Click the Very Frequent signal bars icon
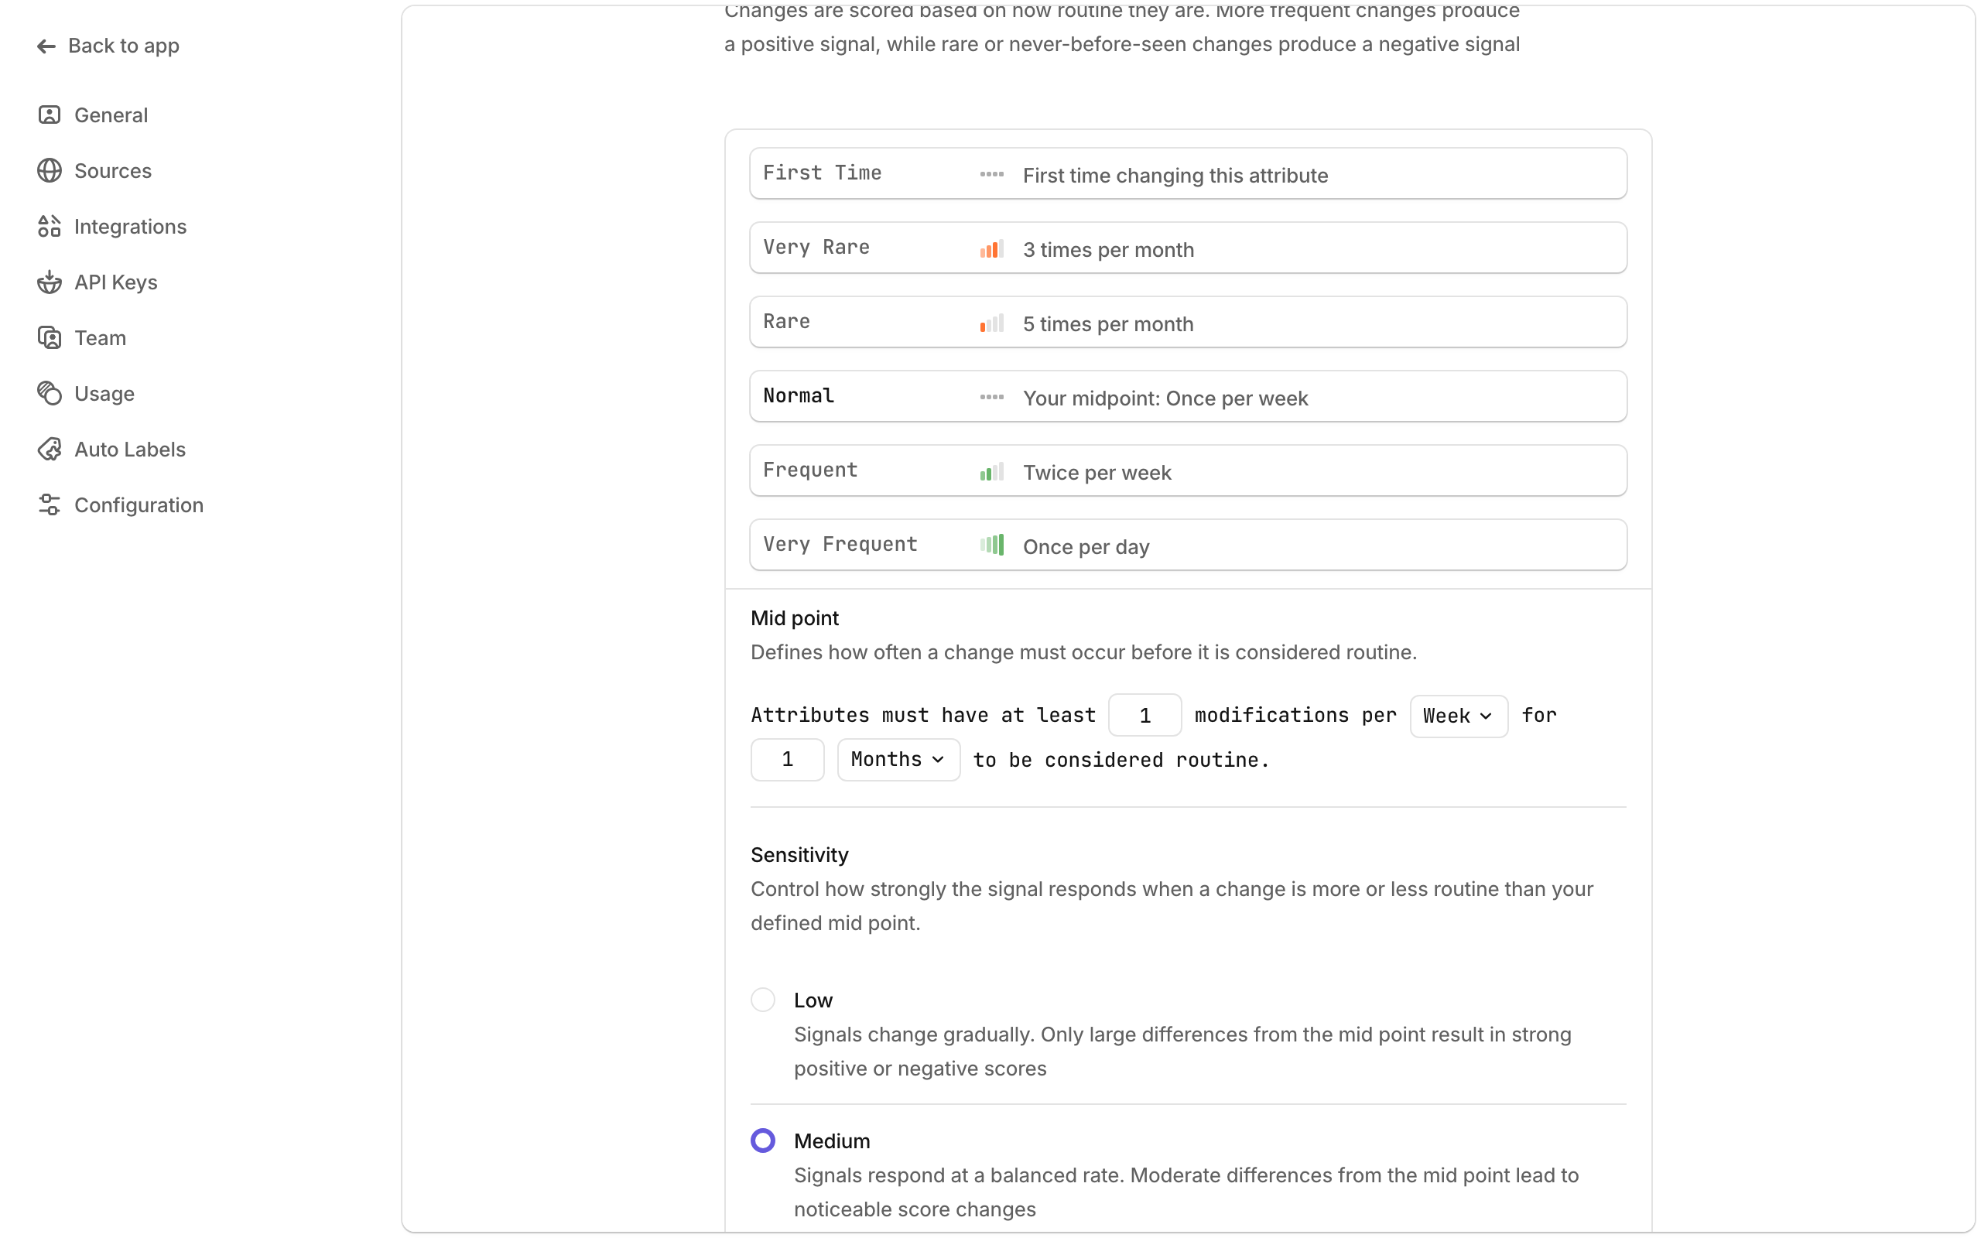 pyautogui.click(x=991, y=545)
